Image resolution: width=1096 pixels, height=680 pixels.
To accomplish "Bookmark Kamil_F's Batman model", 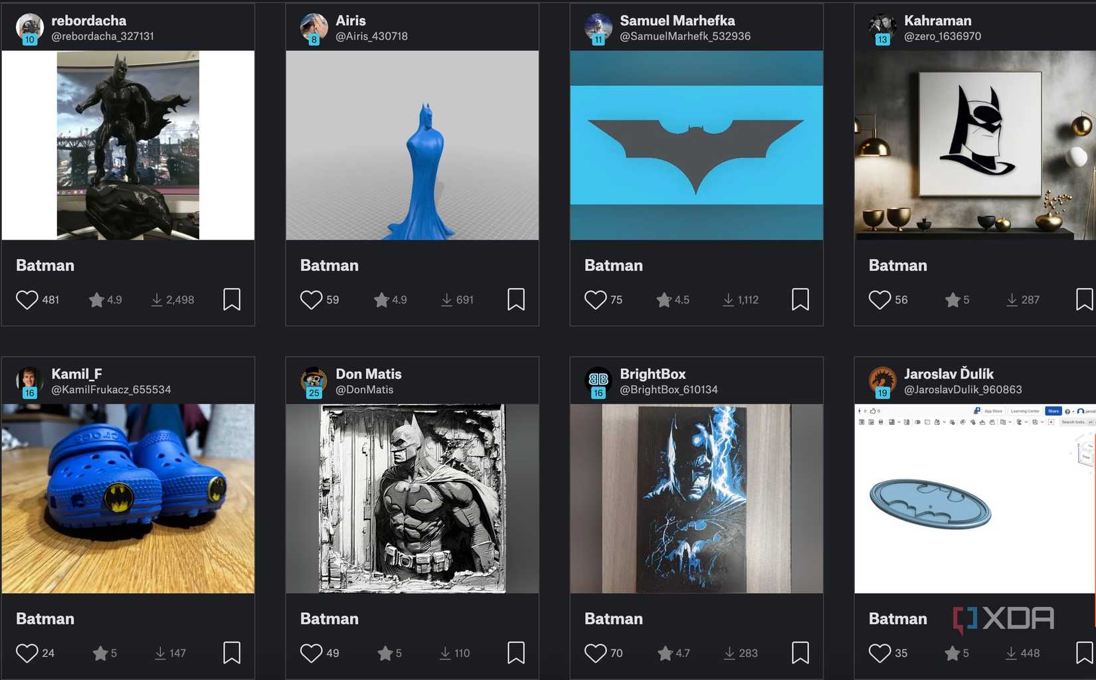I will pyautogui.click(x=232, y=653).
